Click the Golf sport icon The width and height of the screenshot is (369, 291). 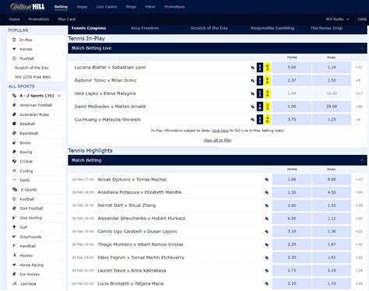pos(14,227)
